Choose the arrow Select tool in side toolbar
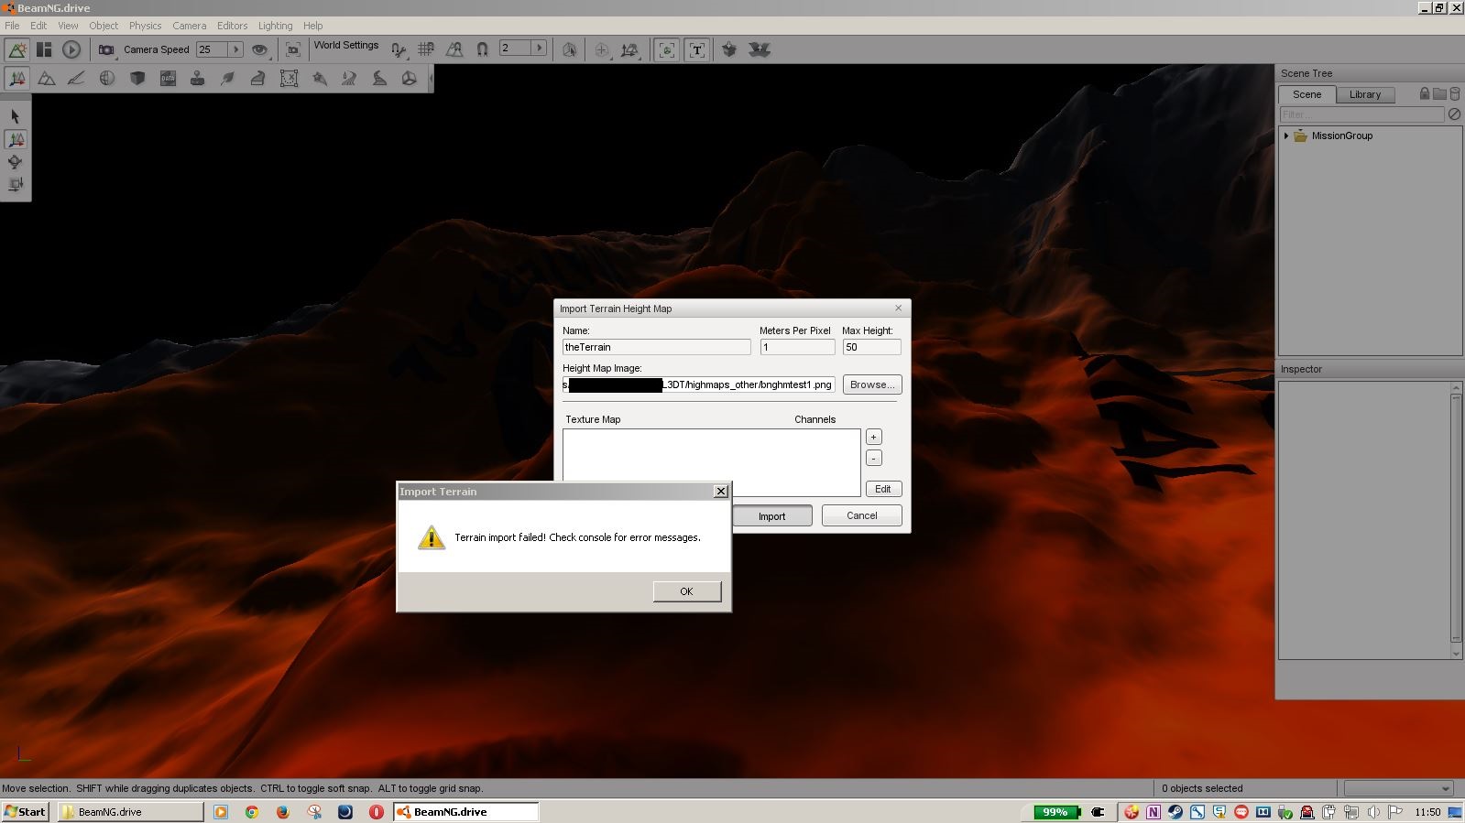 pyautogui.click(x=16, y=116)
